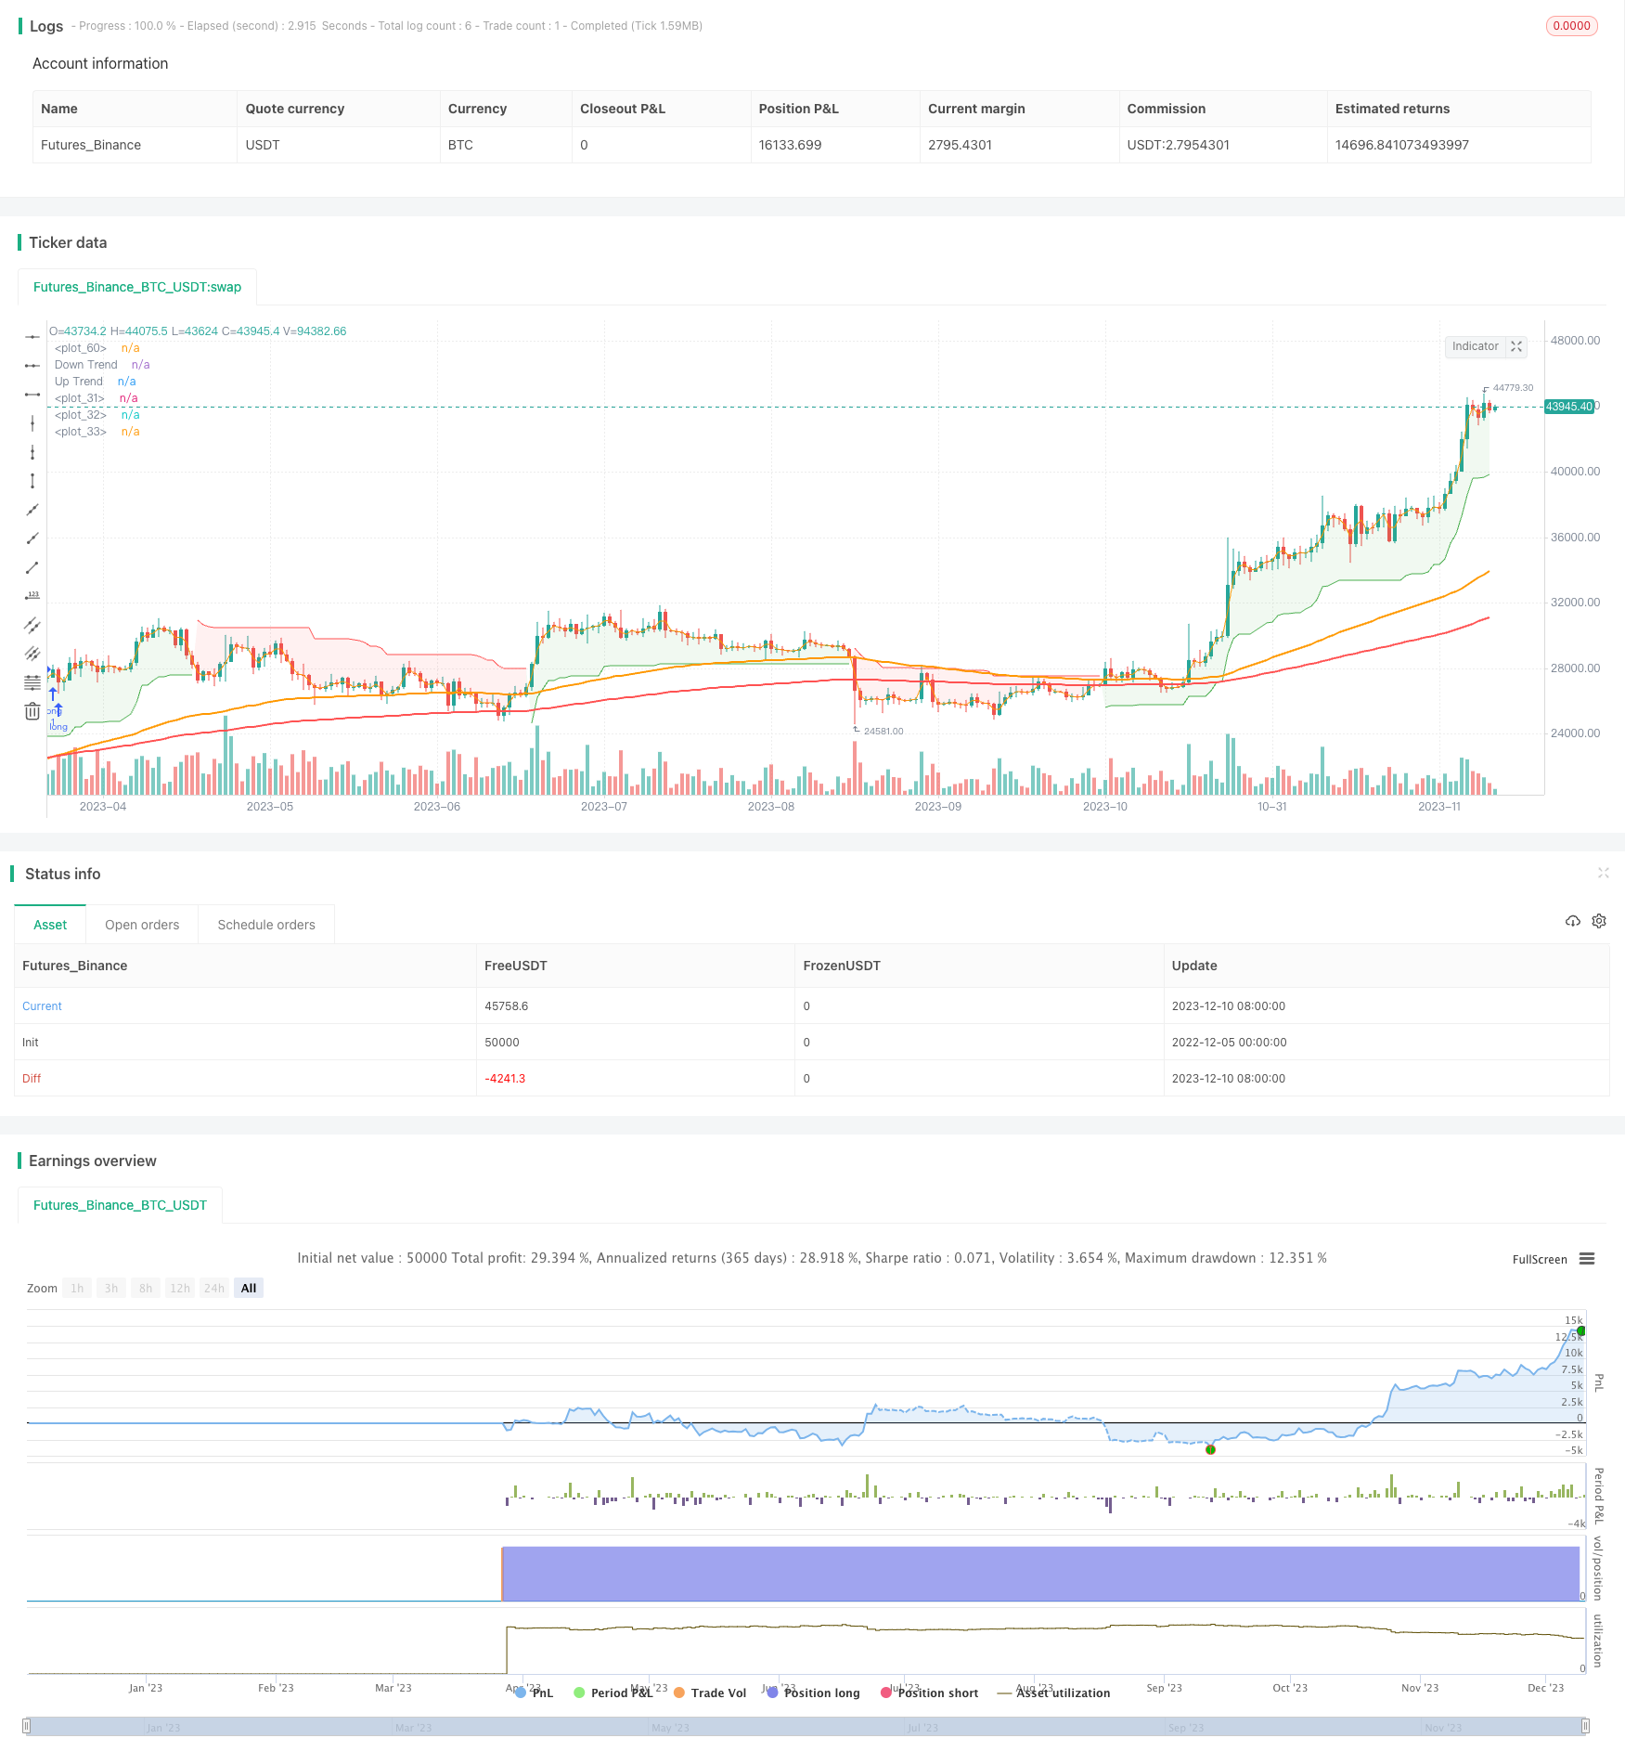The width and height of the screenshot is (1625, 1764).
Task: Select the price line tool labeled 123
Action: click(32, 596)
